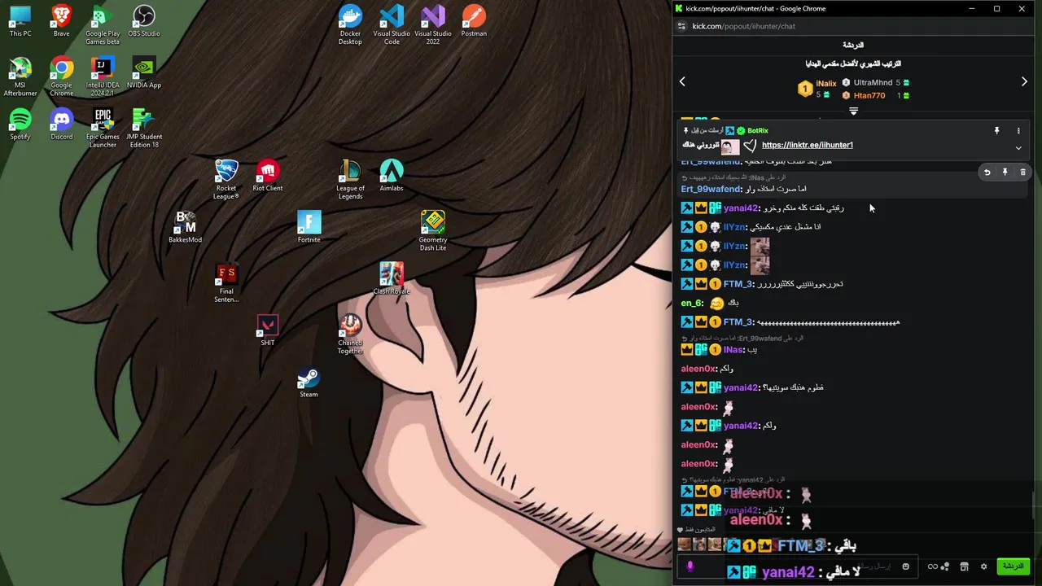The height and width of the screenshot is (586, 1042).
Task: Focus the send message input field
Action: (797, 566)
